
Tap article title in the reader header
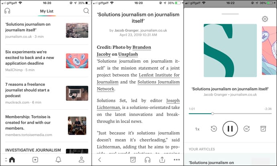pyautogui.click(x=138, y=18)
